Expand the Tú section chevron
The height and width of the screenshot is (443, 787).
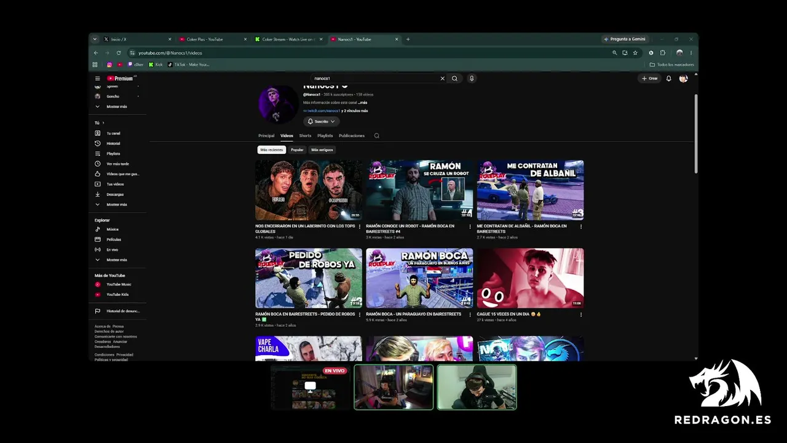coord(103,123)
